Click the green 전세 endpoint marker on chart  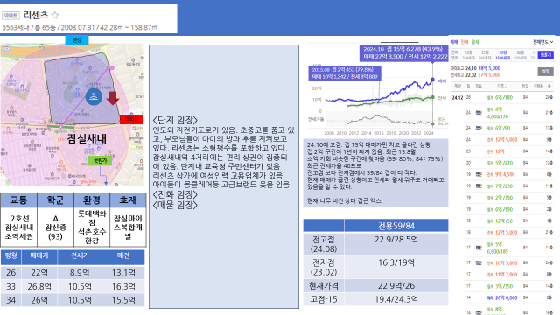[x=433, y=97]
